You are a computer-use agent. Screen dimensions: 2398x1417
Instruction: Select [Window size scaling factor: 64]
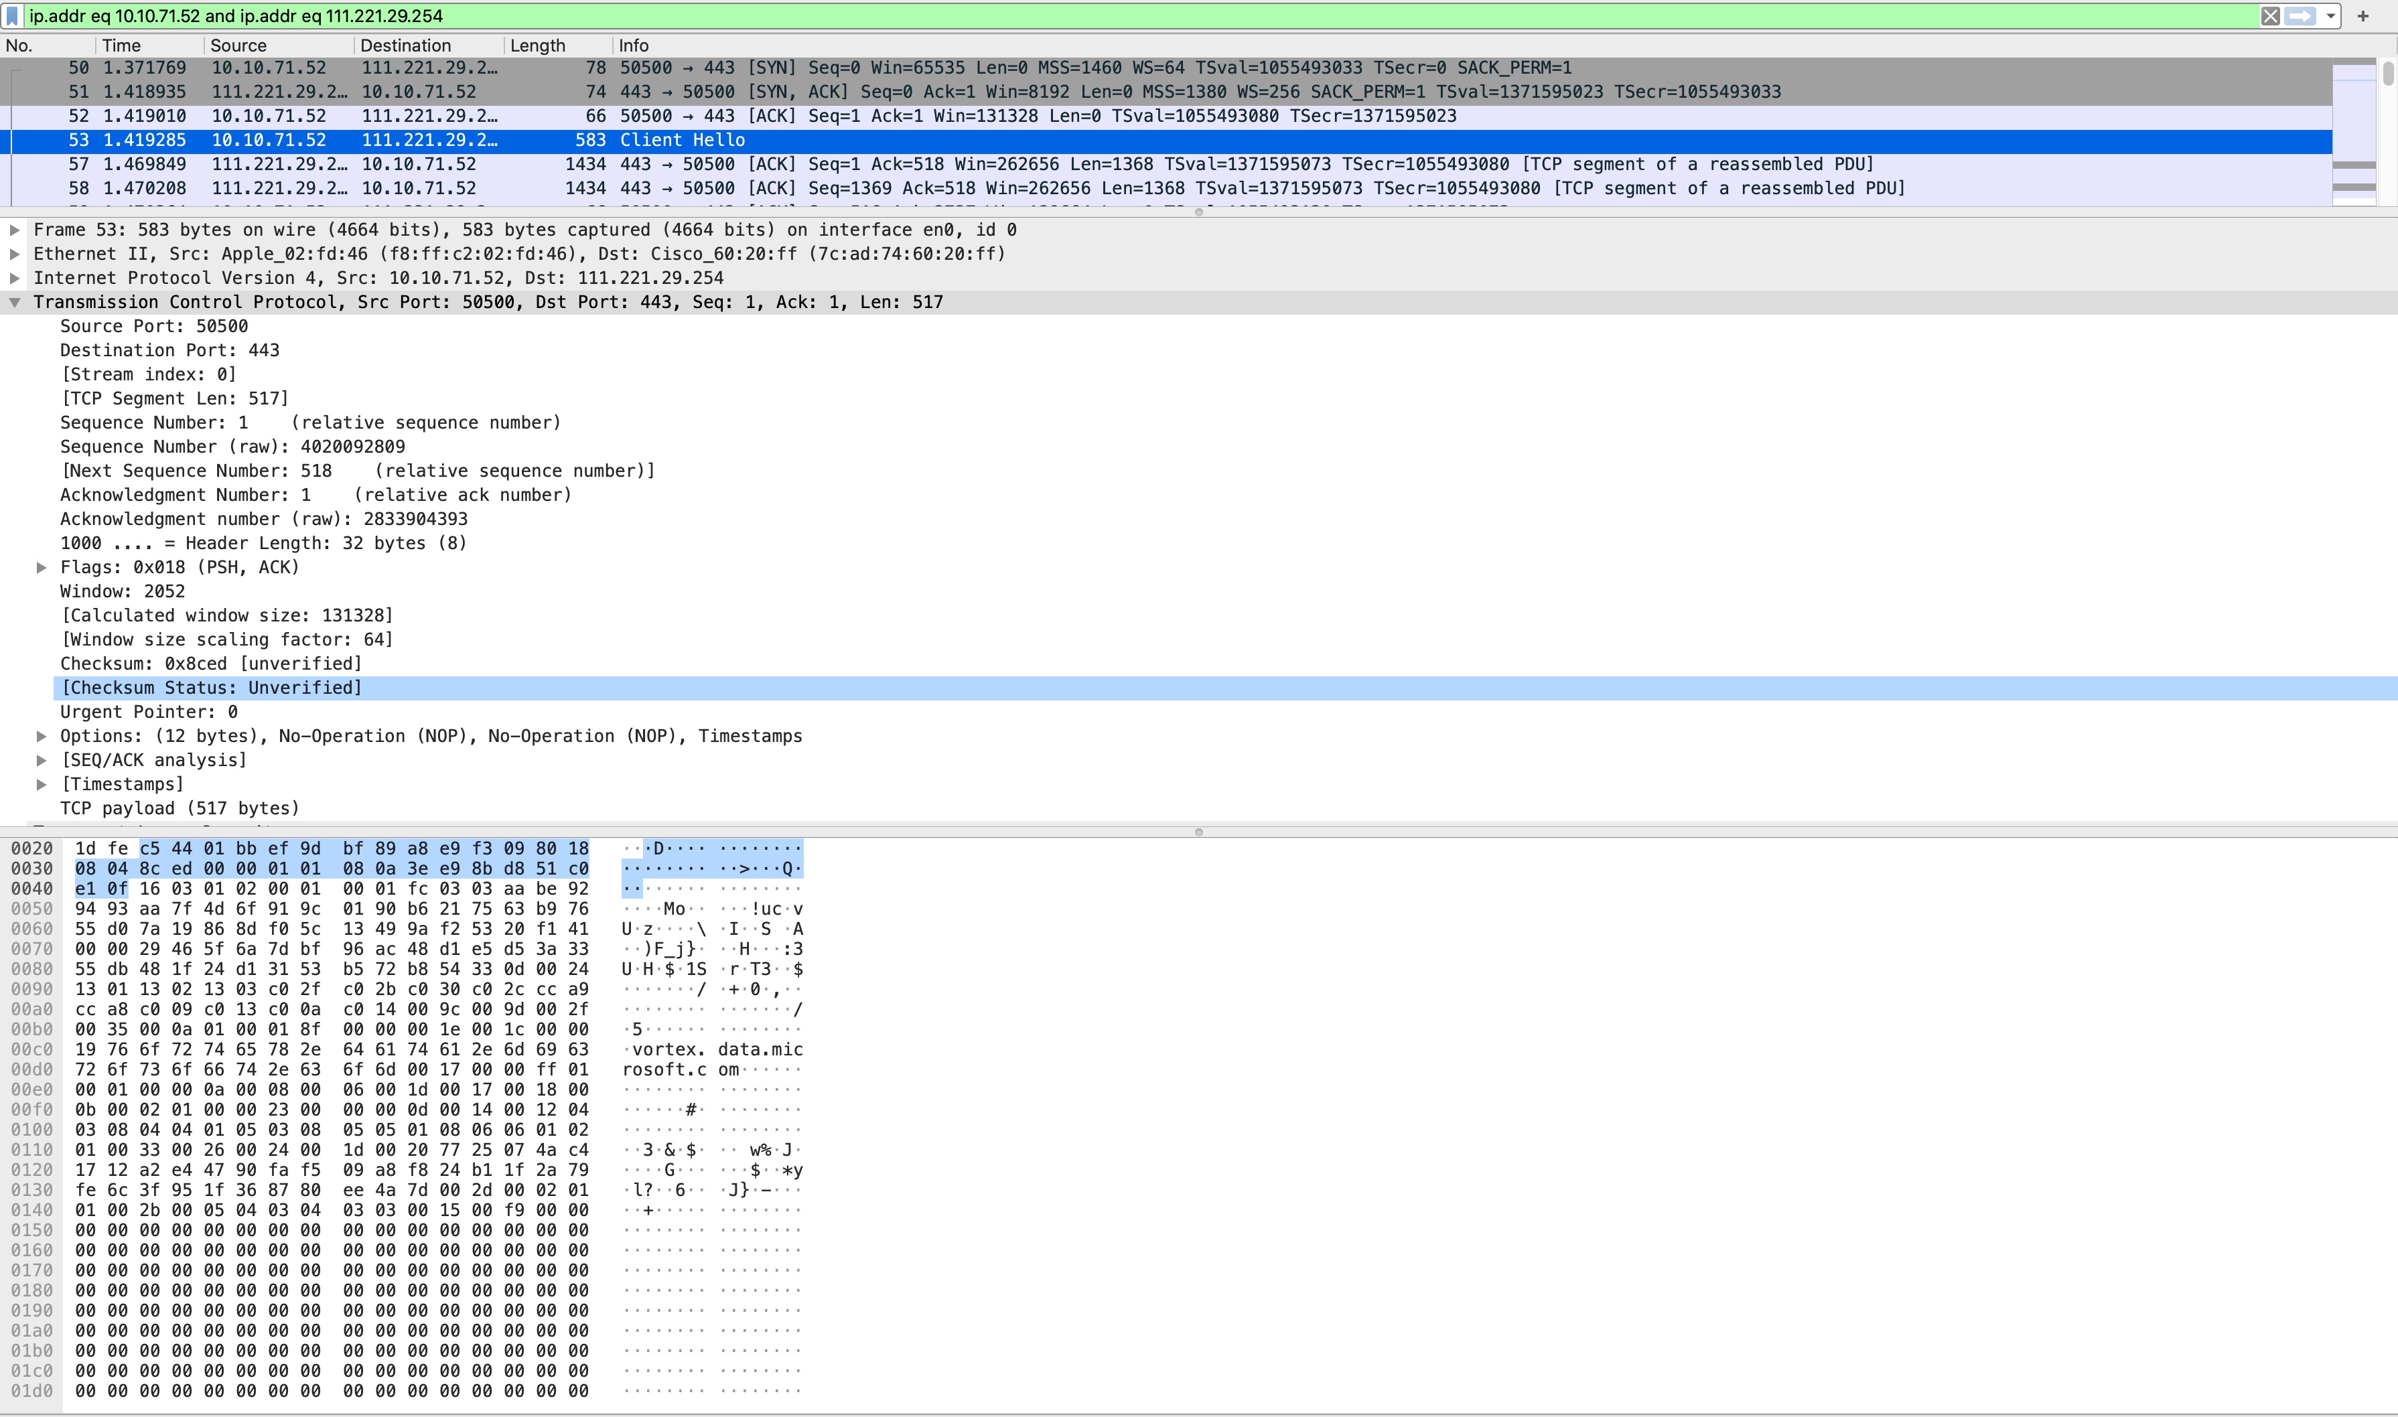[227, 640]
